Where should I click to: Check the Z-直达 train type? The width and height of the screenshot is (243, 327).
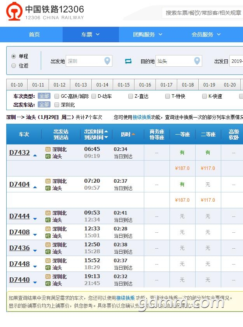(x=131, y=96)
